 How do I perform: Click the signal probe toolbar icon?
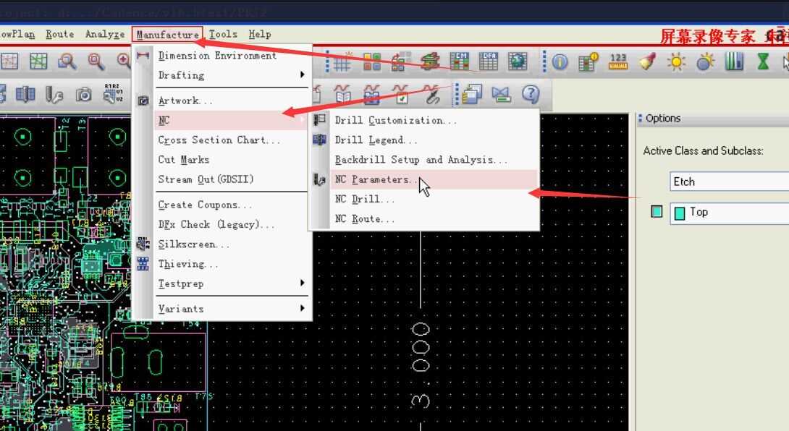(431, 95)
